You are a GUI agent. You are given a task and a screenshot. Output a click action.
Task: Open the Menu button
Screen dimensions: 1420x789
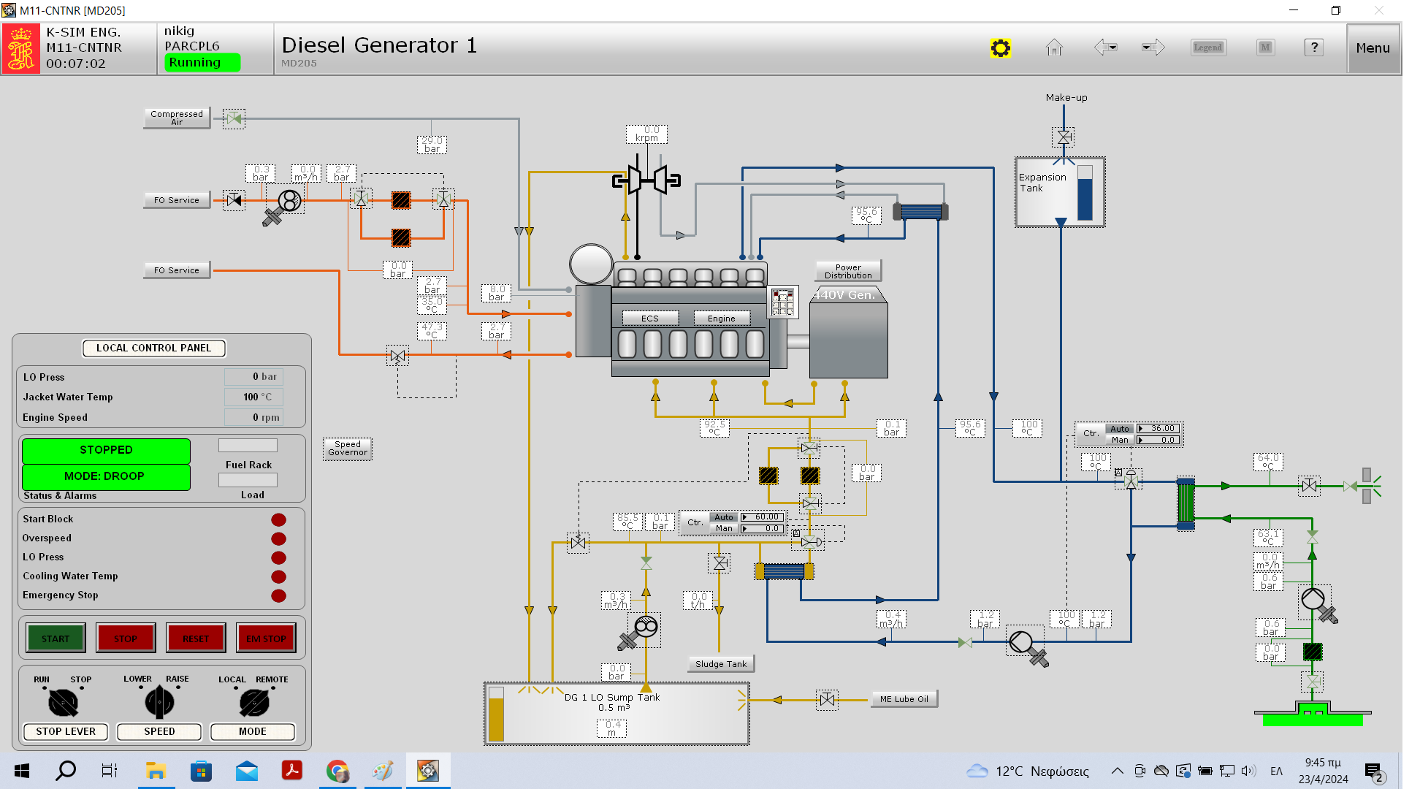click(x=1373, y=48)
